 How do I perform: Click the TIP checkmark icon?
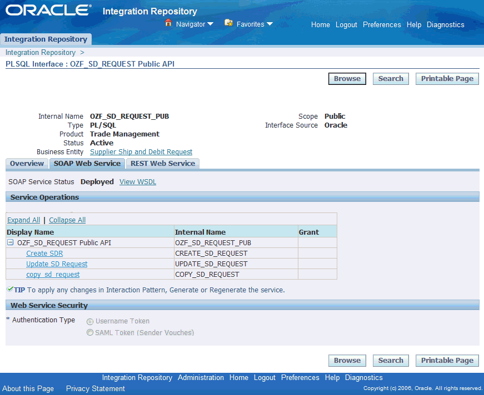tap(10, 289)
